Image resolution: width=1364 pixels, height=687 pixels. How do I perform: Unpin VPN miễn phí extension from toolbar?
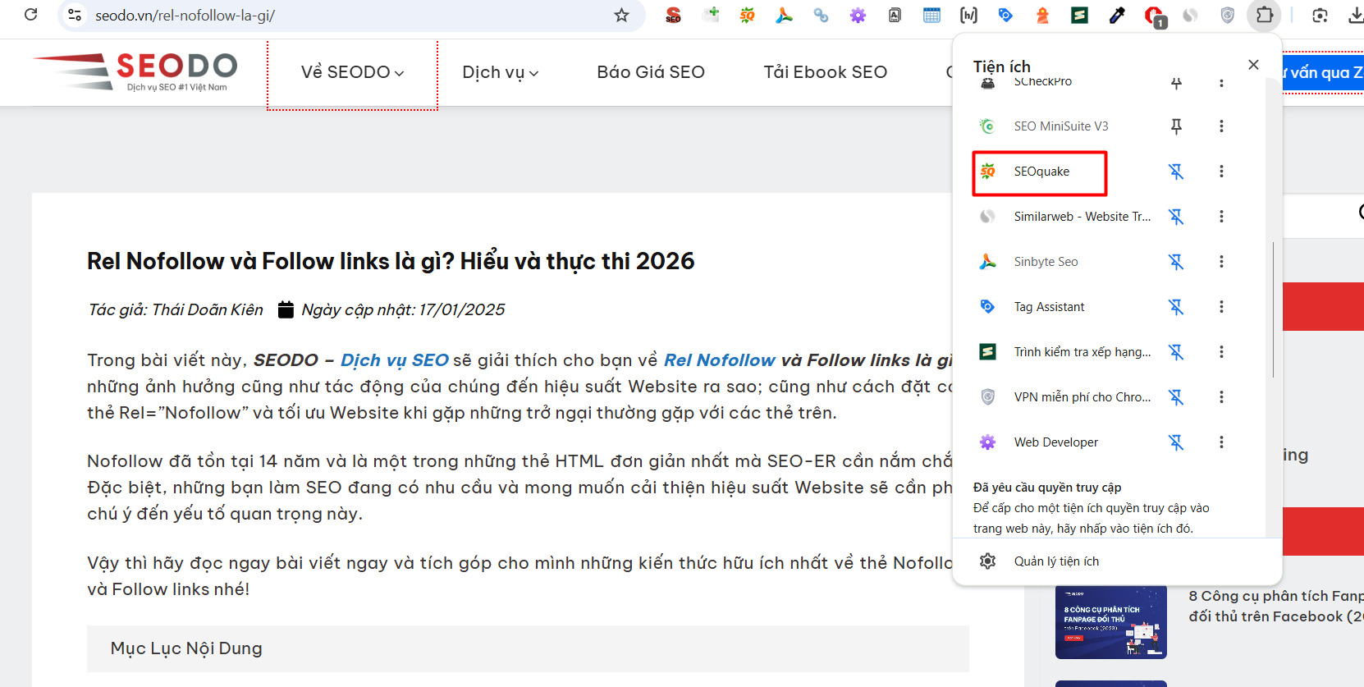click(x=1176, y=397)
